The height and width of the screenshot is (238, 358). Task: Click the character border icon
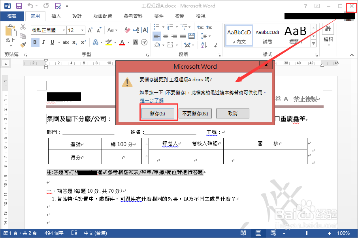pos(145,30)
